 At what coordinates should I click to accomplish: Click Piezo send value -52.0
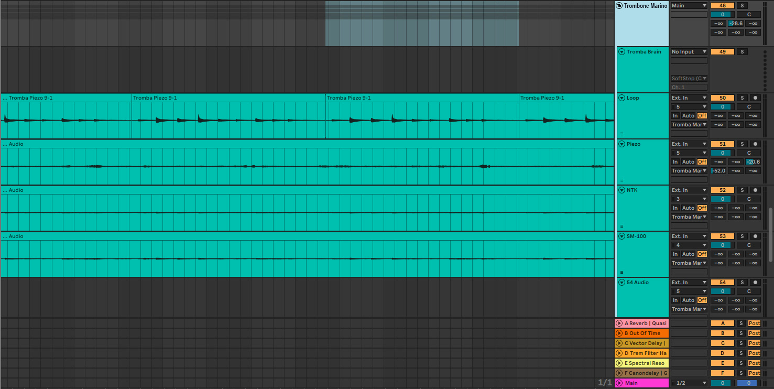718,171
